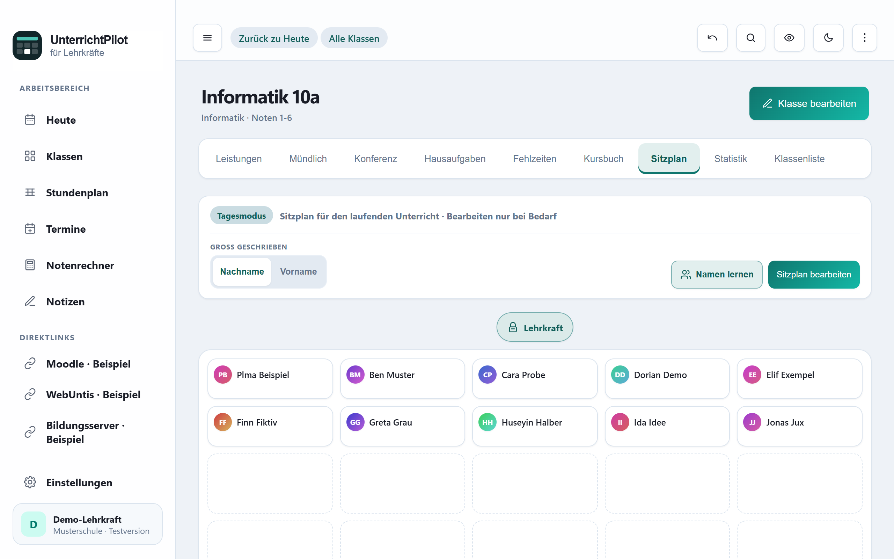Click the Namen lernen button
Viewport: 894px width, 559px height.
717,274
